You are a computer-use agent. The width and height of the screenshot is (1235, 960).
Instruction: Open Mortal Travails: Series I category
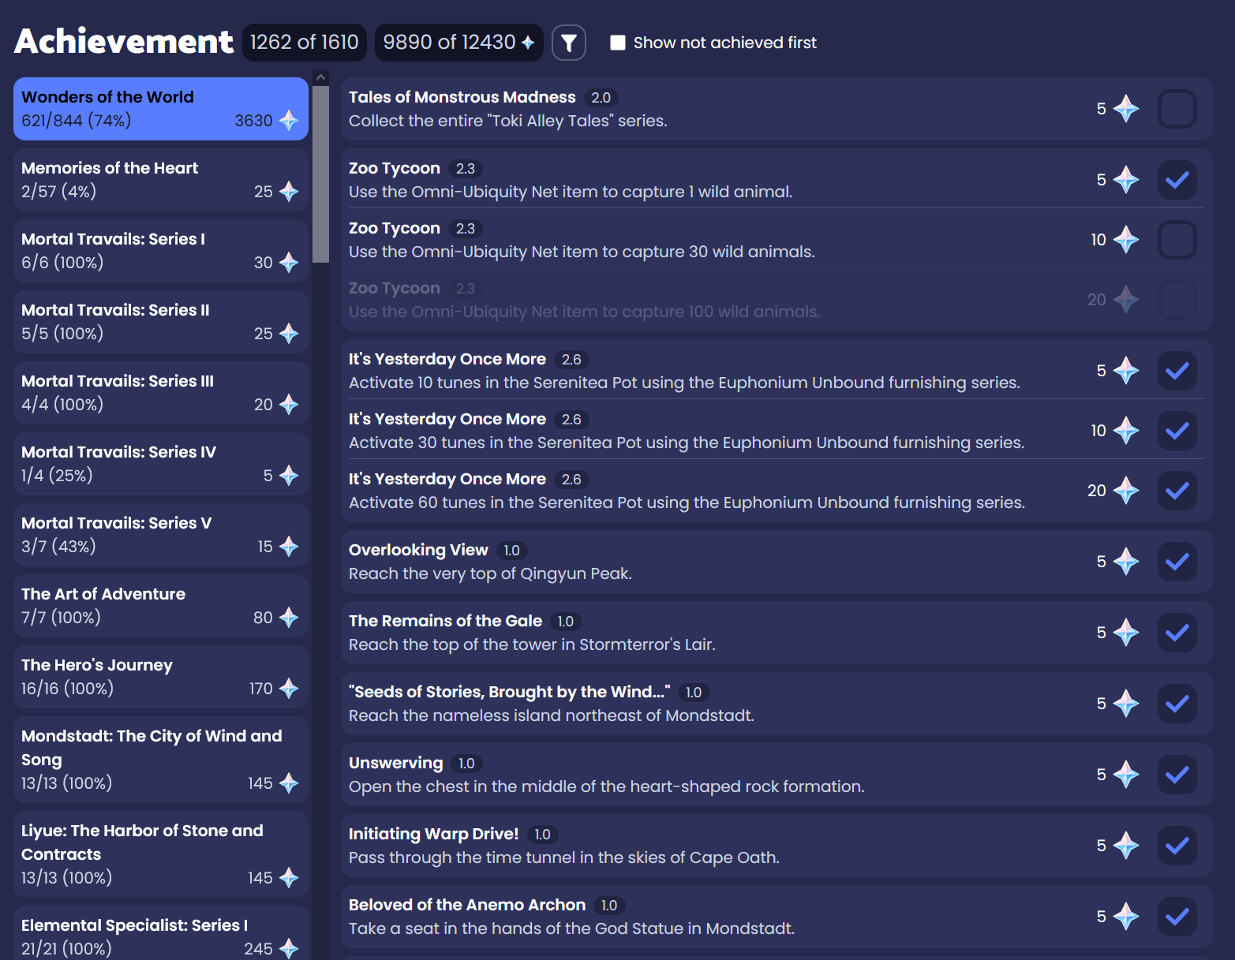click(161, 251)
